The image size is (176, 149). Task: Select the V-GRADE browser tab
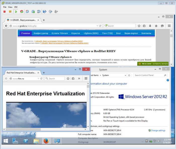tap(23, 20)
